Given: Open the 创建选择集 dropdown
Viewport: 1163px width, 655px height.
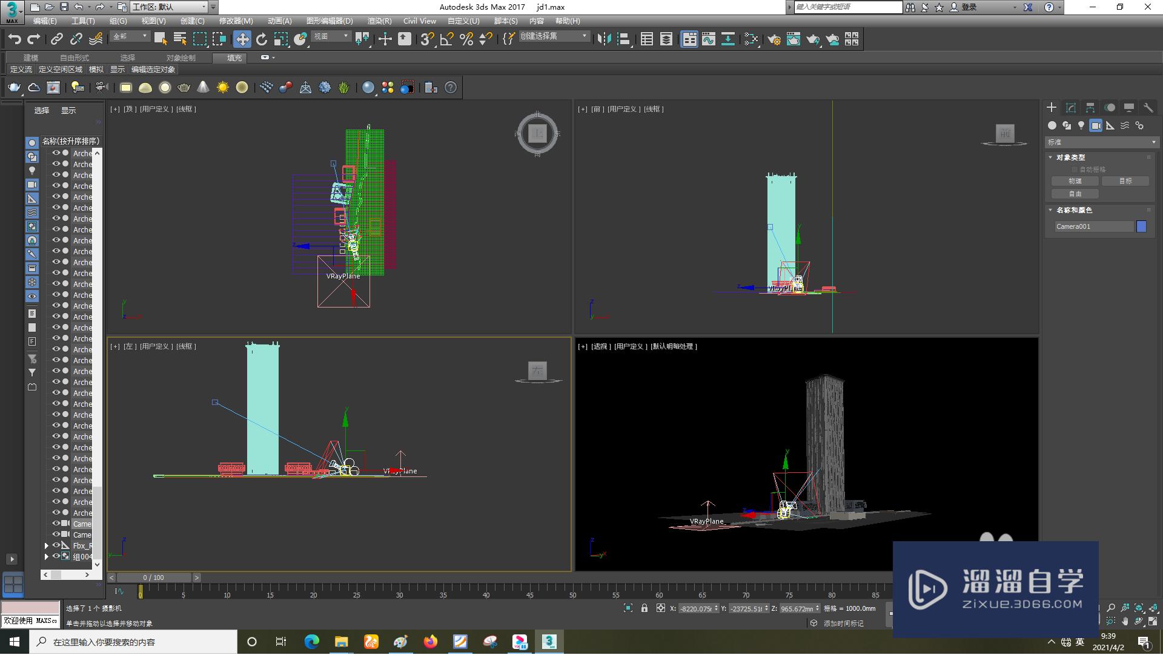Looking at the screenshot, I should tap(554, 37).
